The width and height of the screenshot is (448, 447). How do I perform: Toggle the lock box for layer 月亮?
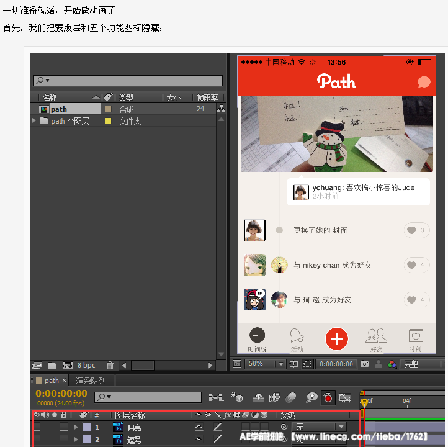point(64,427)
